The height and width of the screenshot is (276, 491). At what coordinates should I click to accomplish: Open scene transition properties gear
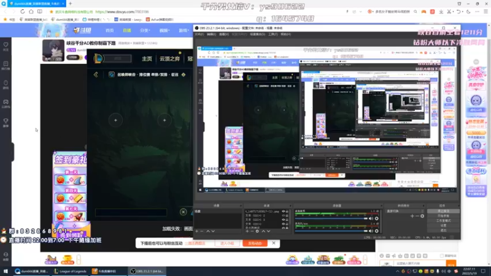(x=422, y=216)
